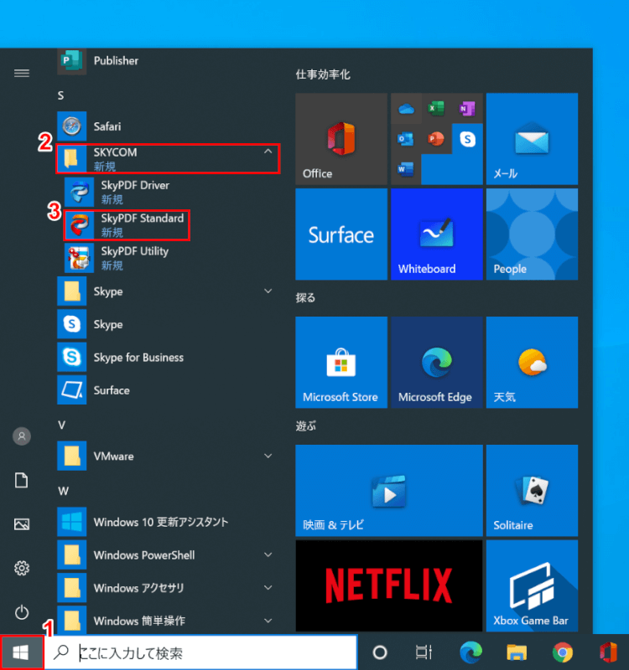The image size is (629, 670).
Task: Open Outlook in the Office tile group
Action: pos(406,139)
